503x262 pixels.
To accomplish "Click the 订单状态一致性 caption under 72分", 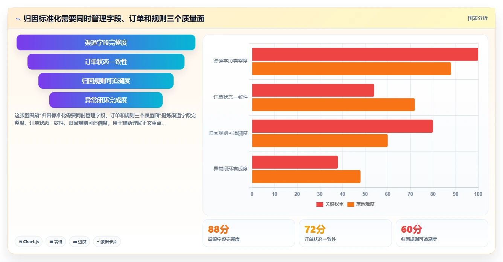I will [x=320, y=239].
